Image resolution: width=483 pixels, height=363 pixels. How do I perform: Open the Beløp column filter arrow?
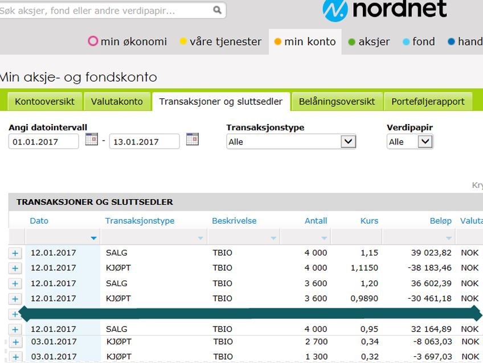[x=449, y=238]
